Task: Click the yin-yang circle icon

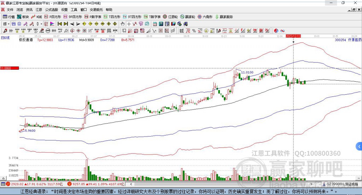Action: [276, 31]
